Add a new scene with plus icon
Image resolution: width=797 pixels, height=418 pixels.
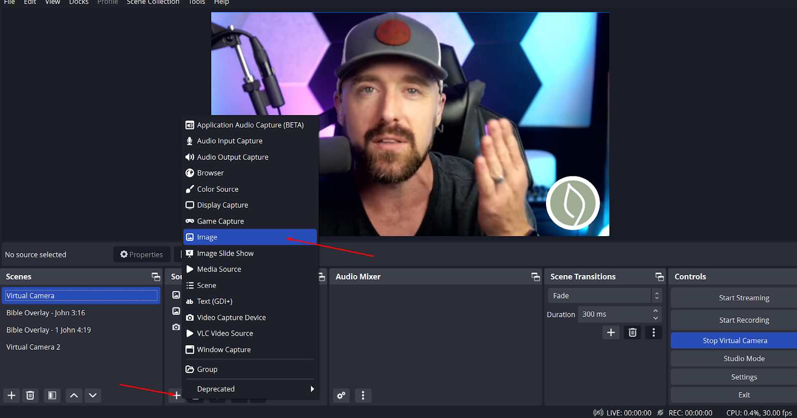coord(11,396)
